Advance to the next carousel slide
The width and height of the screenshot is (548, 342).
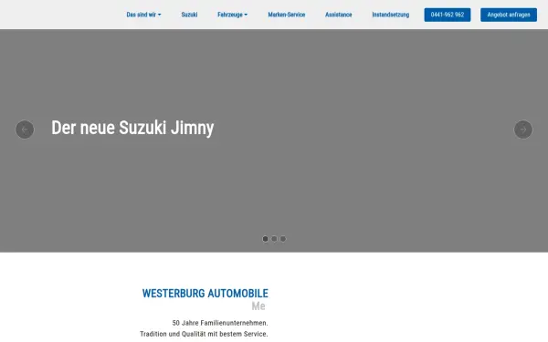[523, 130]
